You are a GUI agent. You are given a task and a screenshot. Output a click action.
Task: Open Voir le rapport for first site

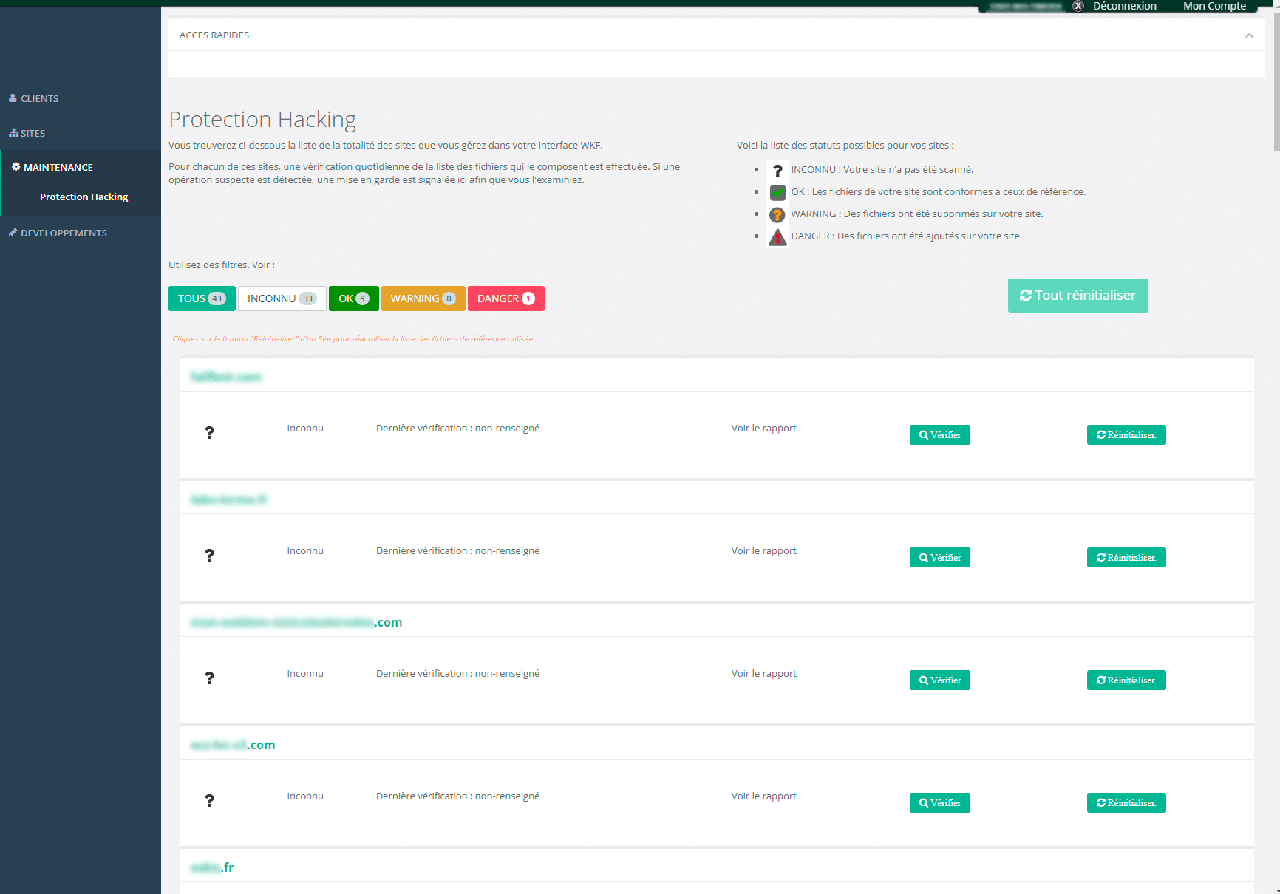coord(763,429)
